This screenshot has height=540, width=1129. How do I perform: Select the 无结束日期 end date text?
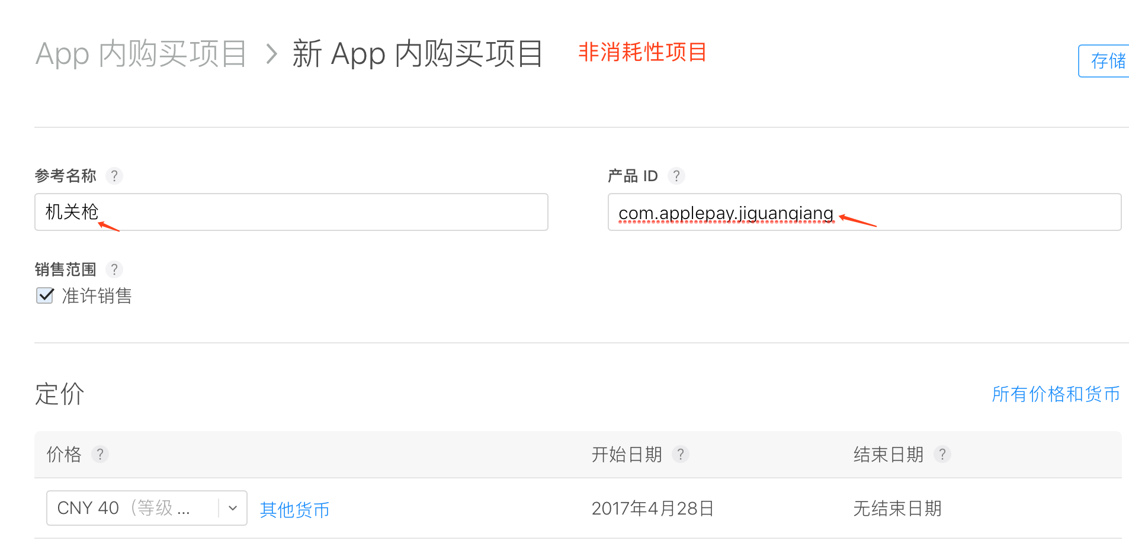pyautogui.click(x=897, y=509)
